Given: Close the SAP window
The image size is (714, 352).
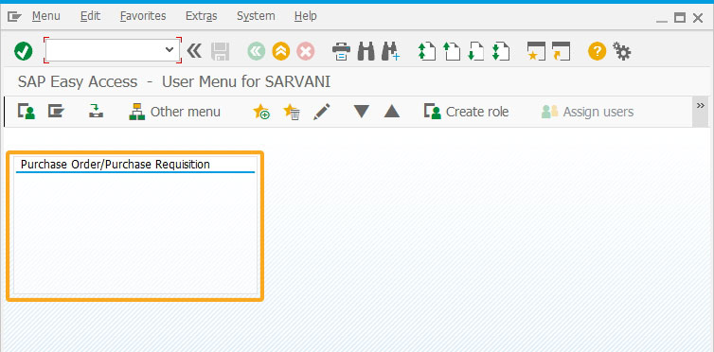Looking at the screenshot, I should pyautogui.click(x=698, y=18).
